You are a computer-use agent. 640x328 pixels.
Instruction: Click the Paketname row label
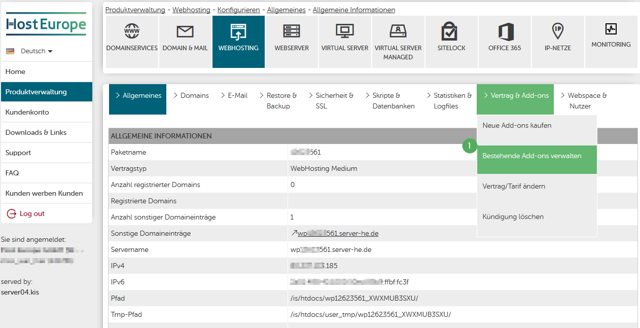pyautogui.click(x=128, y=153)
